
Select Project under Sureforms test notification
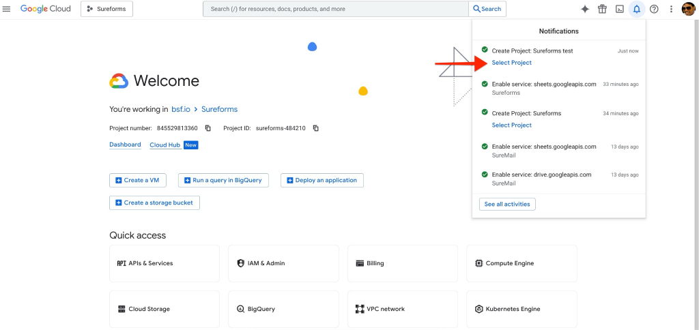coord(511,63)
